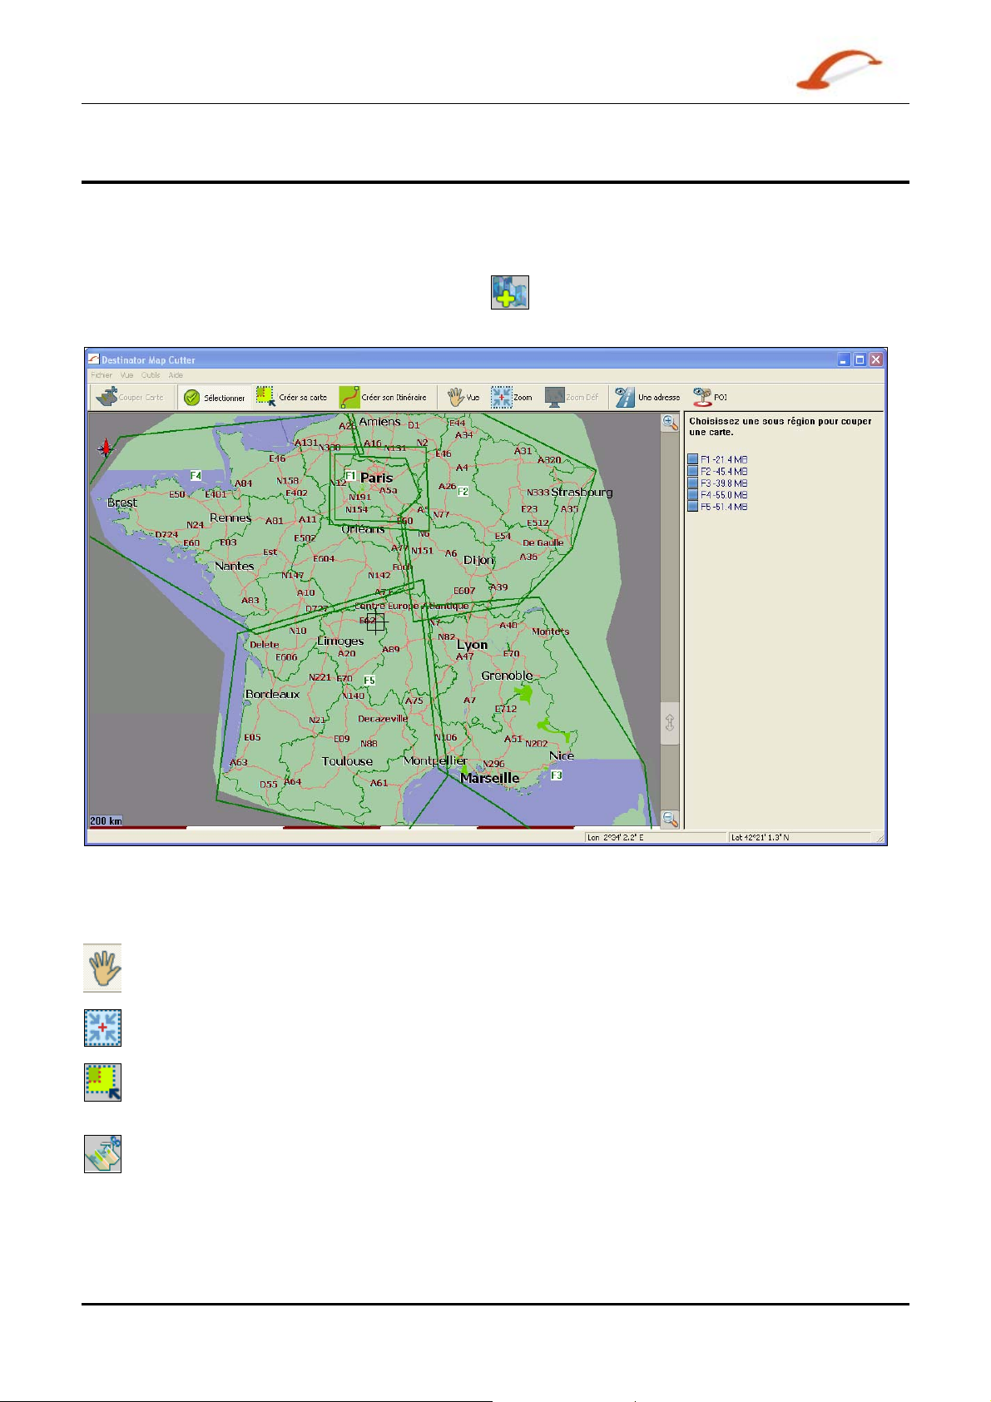This screenshot has width=991, height=1402.
Task: Click the F3 region label near Nice
Action: click(x=557, y=775)
